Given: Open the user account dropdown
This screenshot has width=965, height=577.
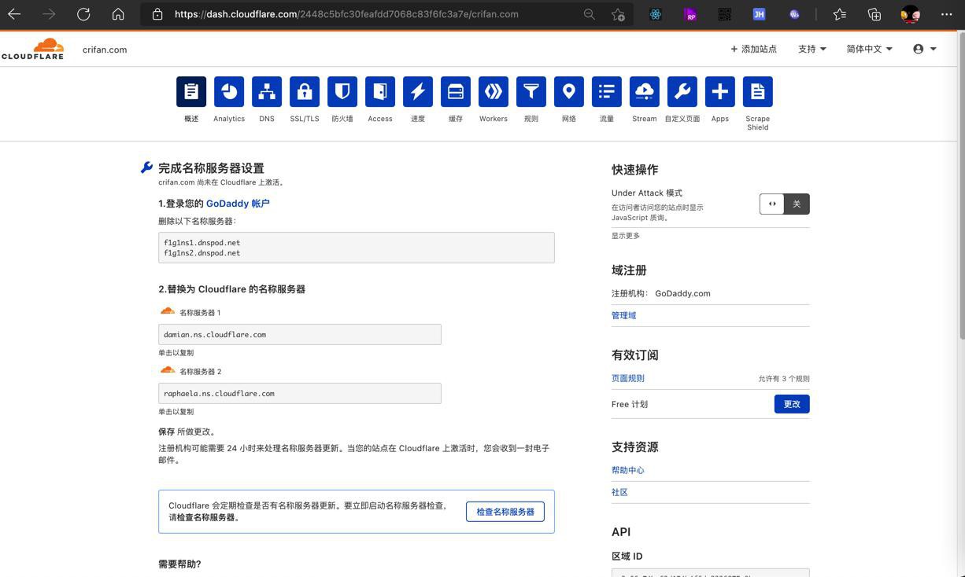Looking at the screenshot, I should [925, 49].
